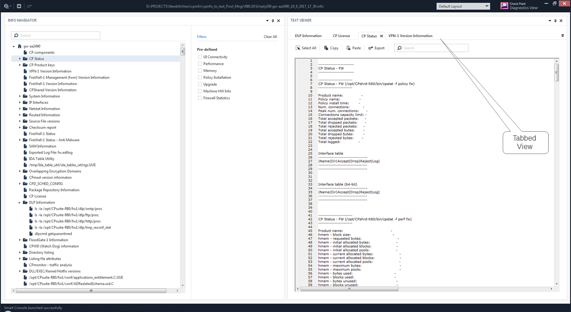Viewport: 571px width, 312px height.
Task: Expand the Source File versions node
Action: 20,121
